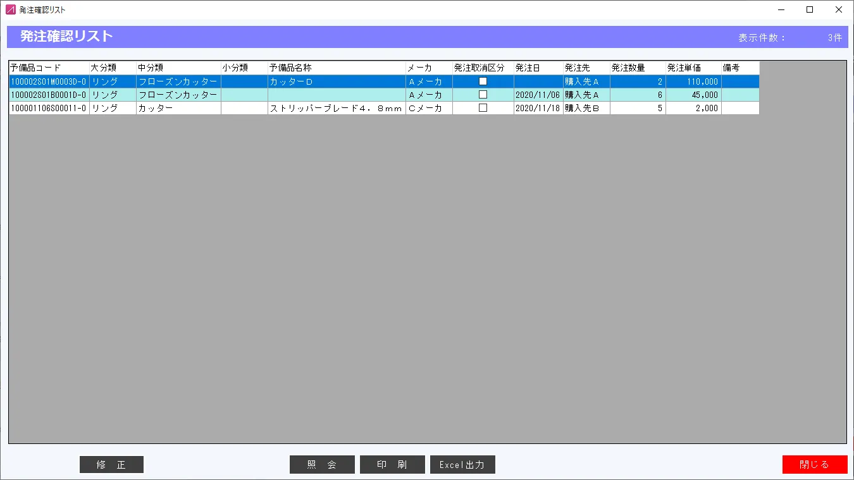Click the 照会 (Inquiry) button

coord(322,464)
